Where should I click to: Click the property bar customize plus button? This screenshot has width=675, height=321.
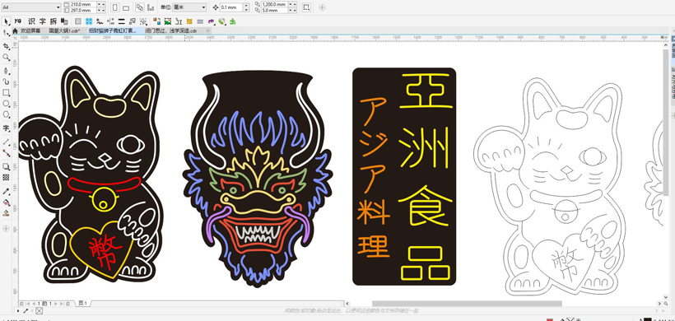click(x=322, y=7)
